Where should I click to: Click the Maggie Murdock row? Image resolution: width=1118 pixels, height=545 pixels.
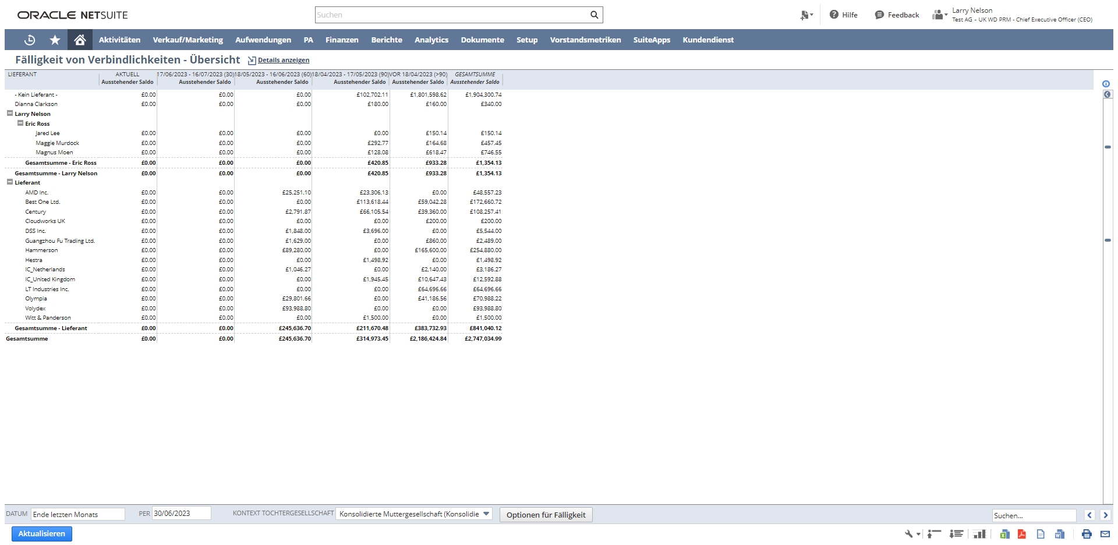click(57, 143)
